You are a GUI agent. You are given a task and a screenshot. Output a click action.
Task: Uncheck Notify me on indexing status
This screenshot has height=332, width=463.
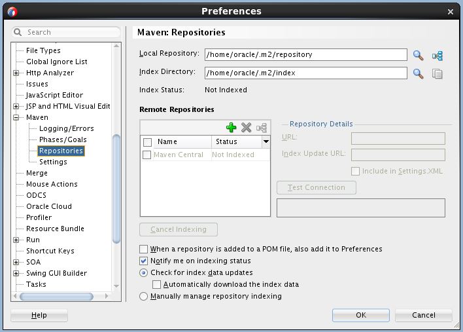pos(144,261)
